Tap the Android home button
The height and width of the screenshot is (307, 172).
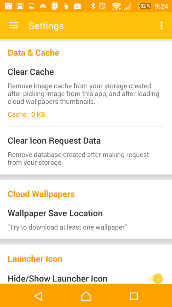coord(86,296)
